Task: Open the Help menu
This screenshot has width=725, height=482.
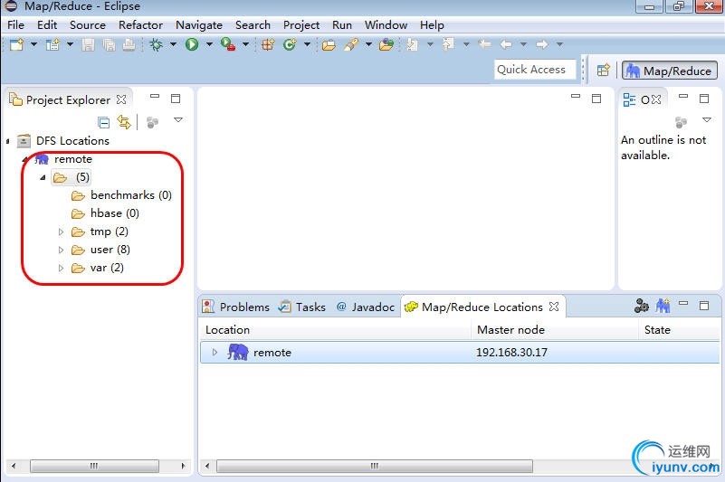Action: point(432,25)
